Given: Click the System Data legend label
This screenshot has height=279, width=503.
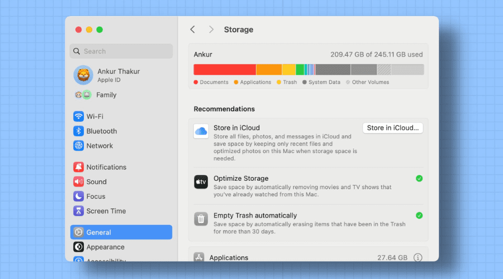Looking at the screenshot, I should pyautogui.click(x=324, y=83).
